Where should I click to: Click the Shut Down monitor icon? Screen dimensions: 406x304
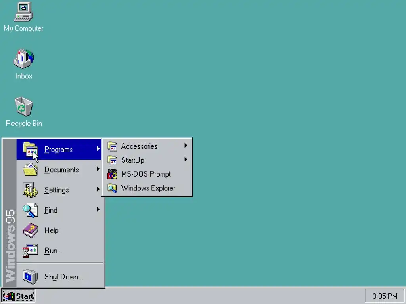pos(30,277)
